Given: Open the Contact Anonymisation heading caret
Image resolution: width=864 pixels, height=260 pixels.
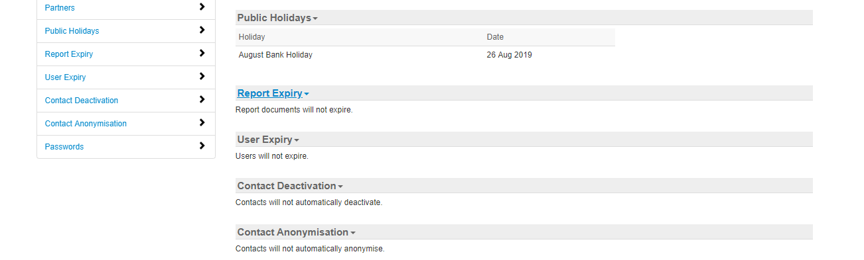Looking at the screenshot, I should [353, 233].
